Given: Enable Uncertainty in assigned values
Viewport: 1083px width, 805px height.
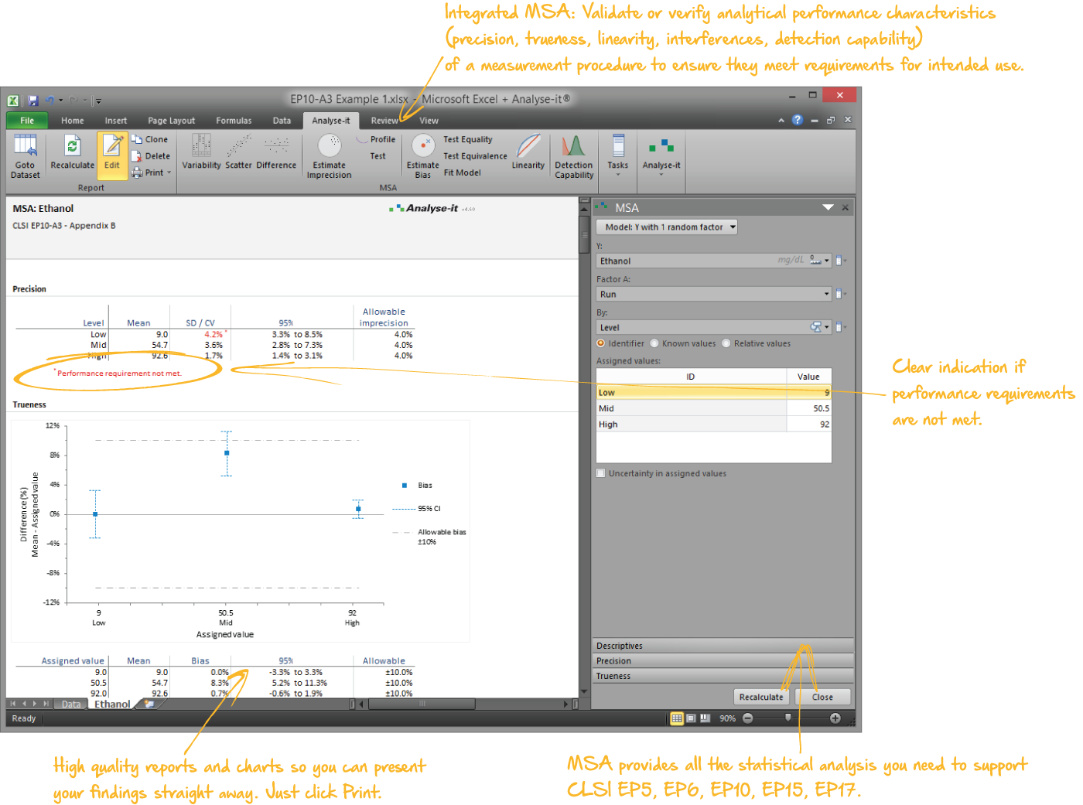Looking at the screenshot, I should pyautogui.click(x=601, y=473).
